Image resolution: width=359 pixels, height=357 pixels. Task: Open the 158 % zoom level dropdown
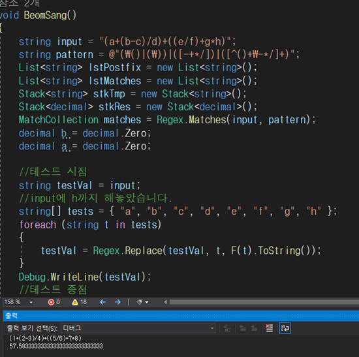[x=31, y=302]
